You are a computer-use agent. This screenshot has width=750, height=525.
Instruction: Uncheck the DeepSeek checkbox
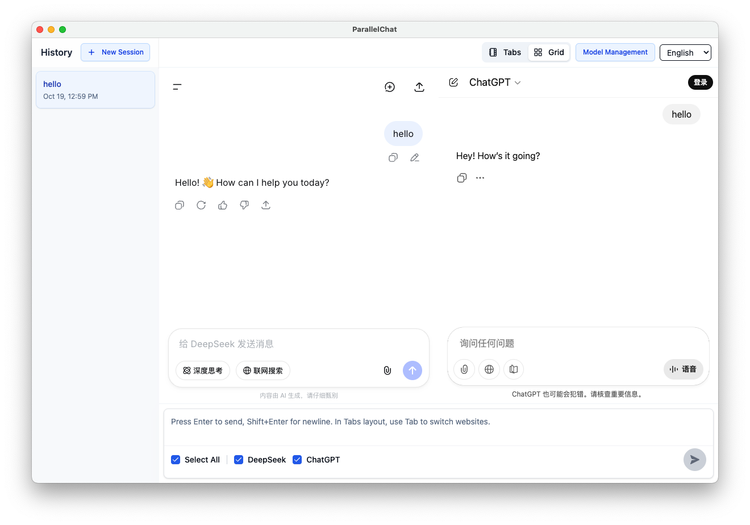click(x=239, y=460)
